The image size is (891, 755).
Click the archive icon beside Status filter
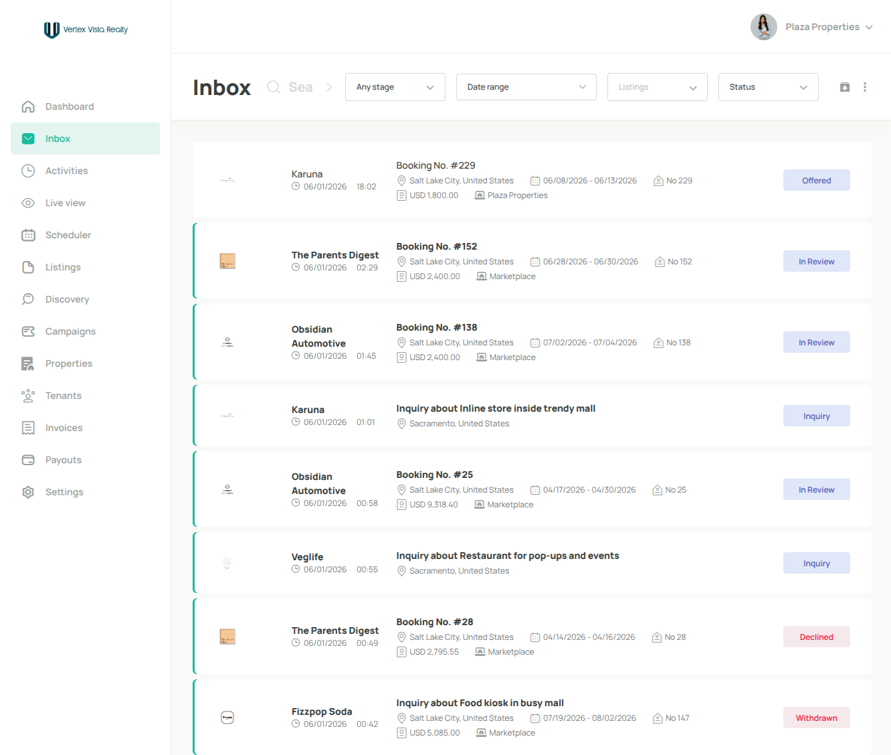[x=845, y=87]
